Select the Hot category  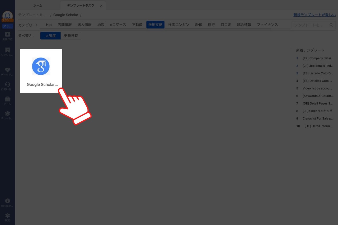49,25
